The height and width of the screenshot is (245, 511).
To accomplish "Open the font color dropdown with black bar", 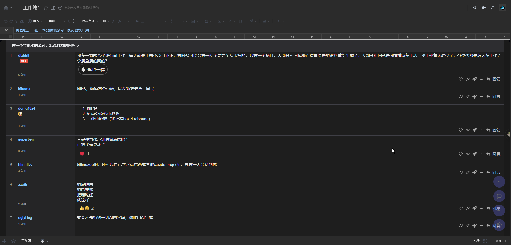I will coord(124,21).
